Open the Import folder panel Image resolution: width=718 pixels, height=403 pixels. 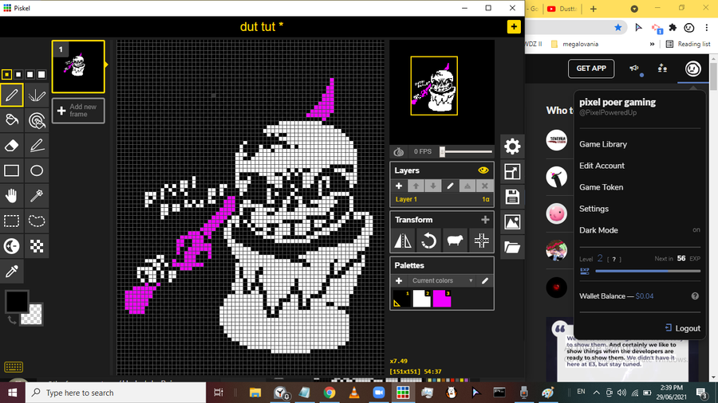tap(512, 247)
